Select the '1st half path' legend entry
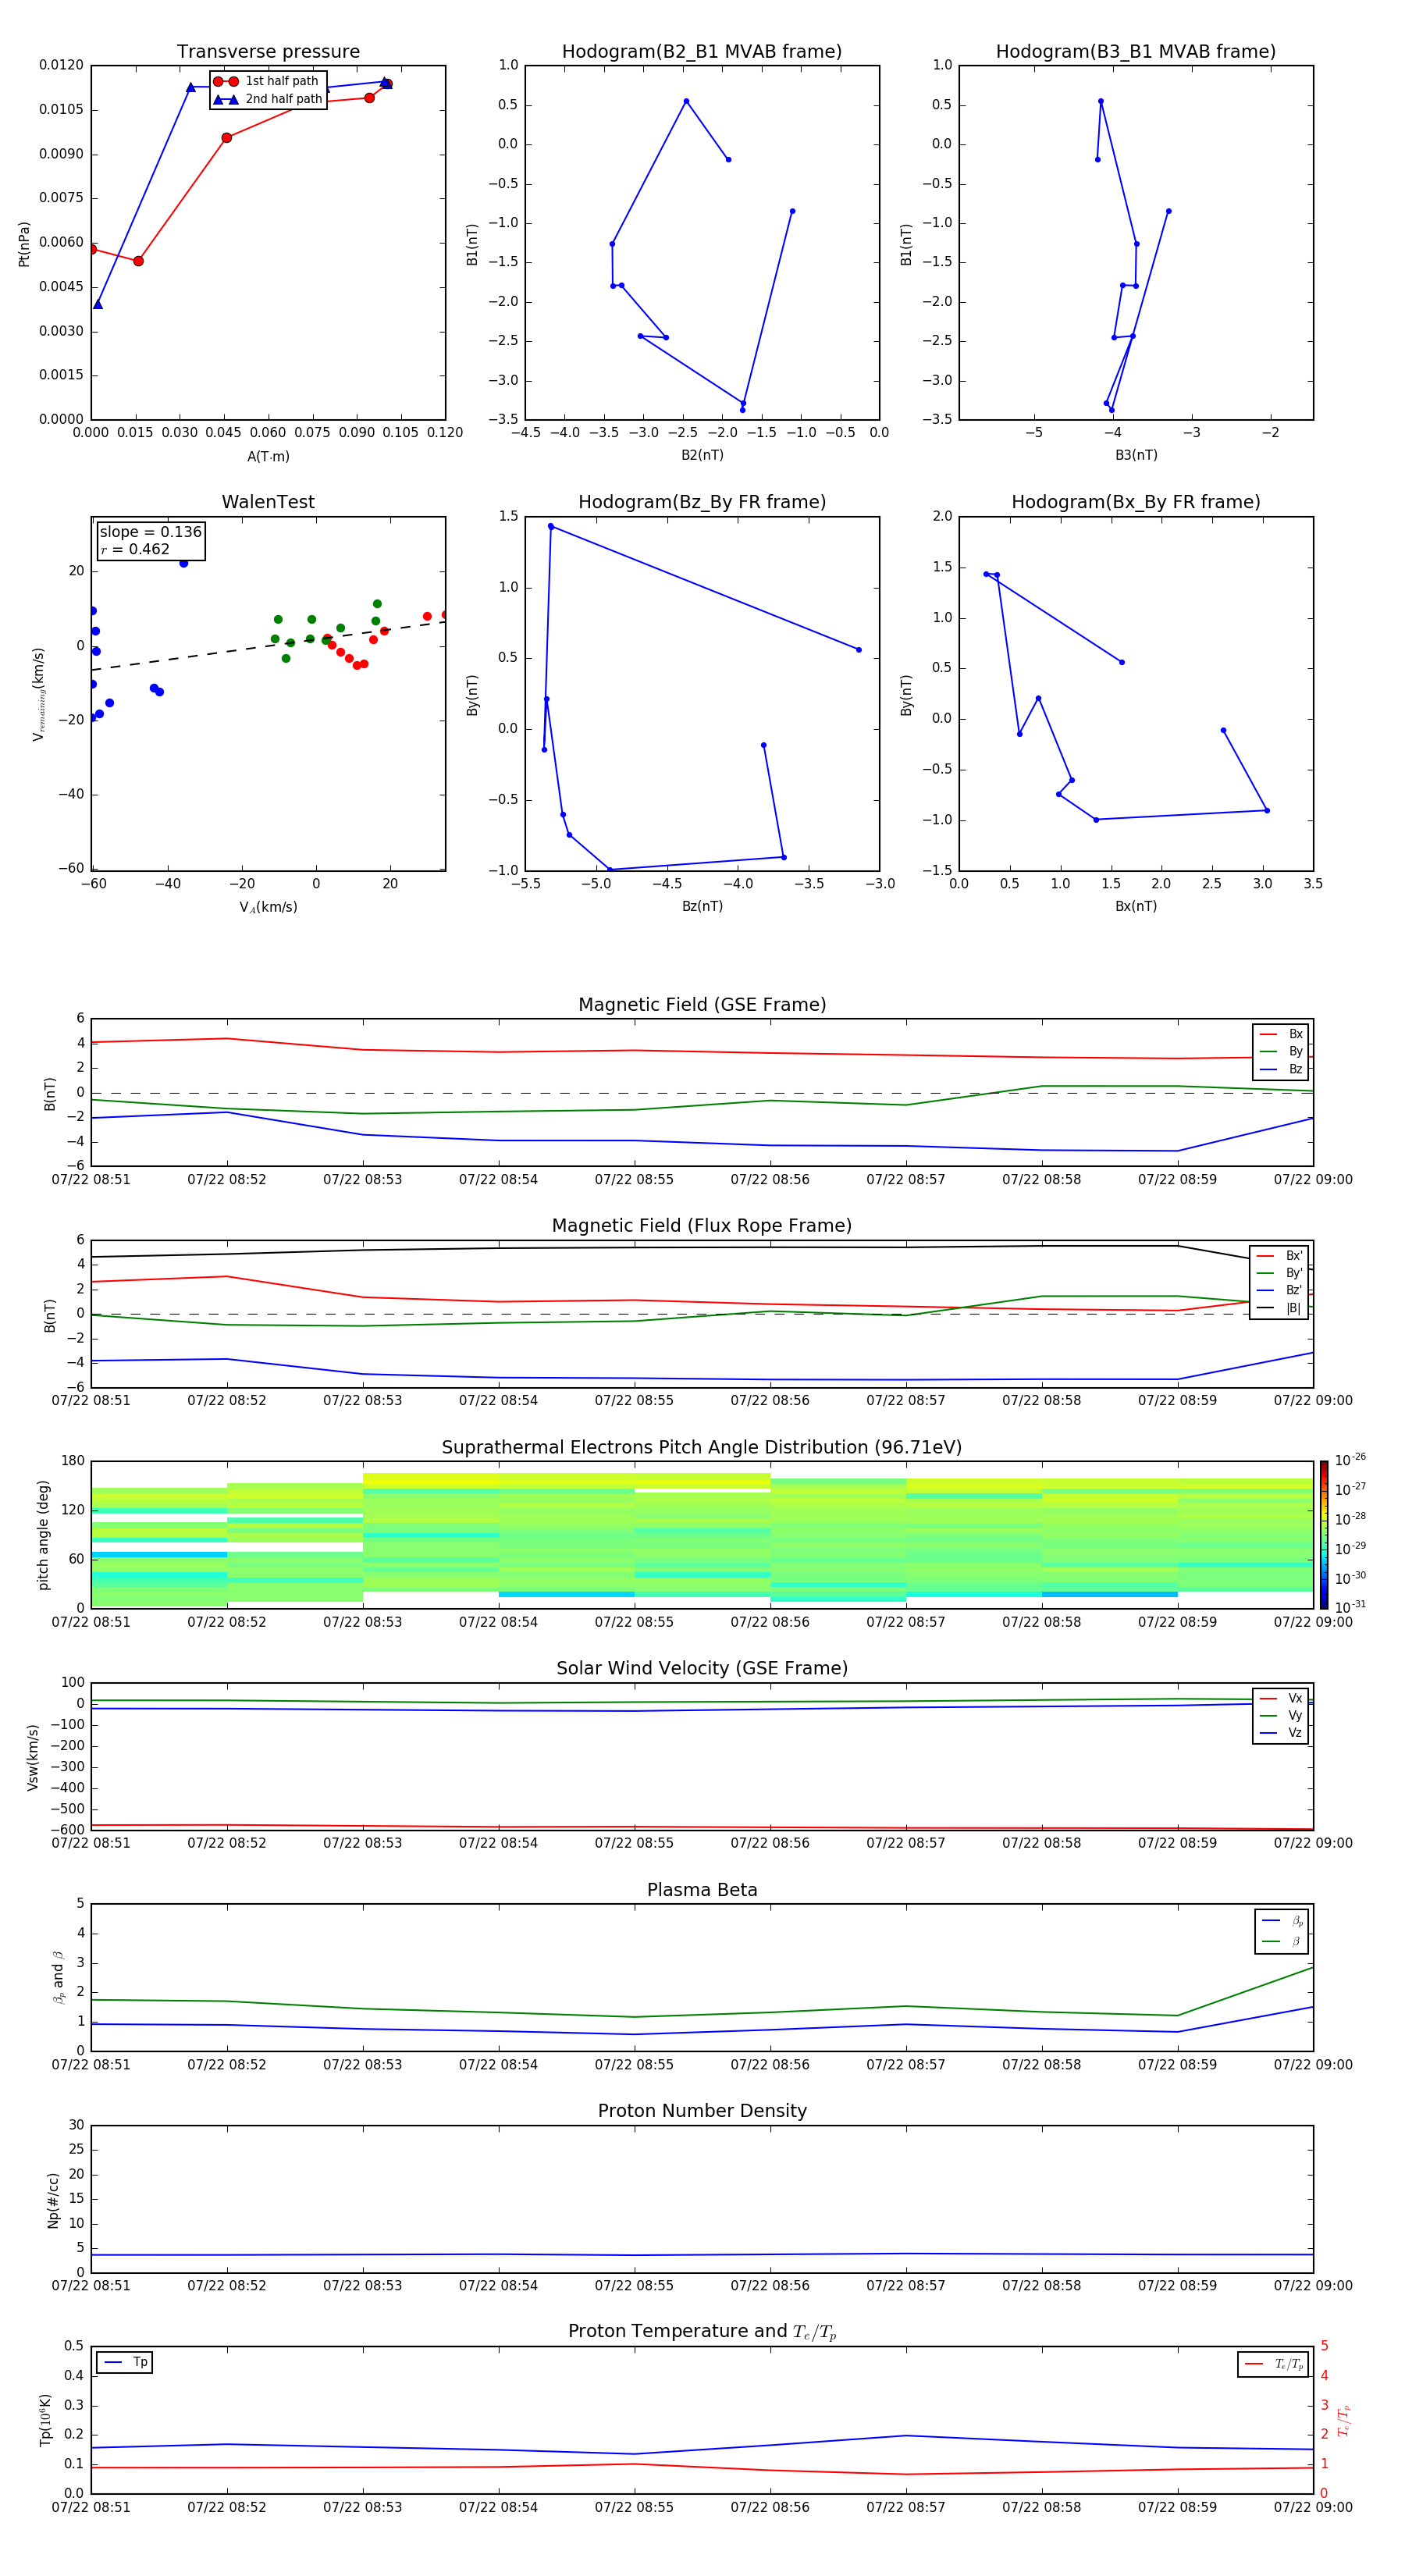 [266, 81]
